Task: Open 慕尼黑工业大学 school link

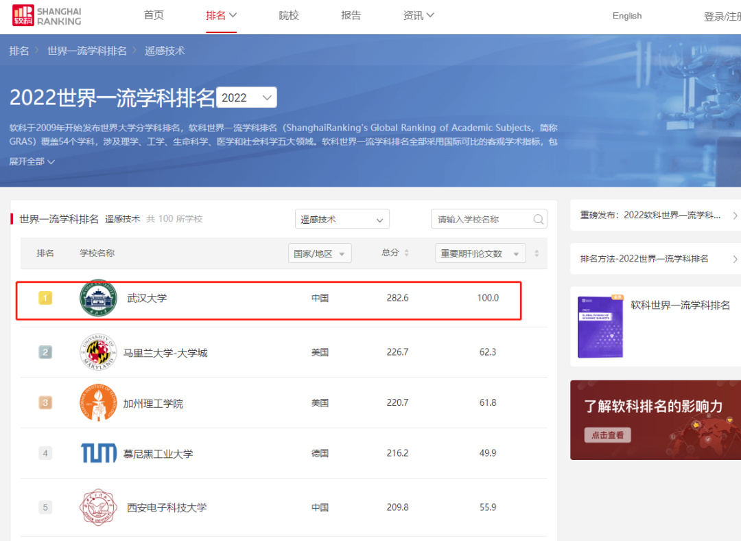Action: (x=158, y=454)
